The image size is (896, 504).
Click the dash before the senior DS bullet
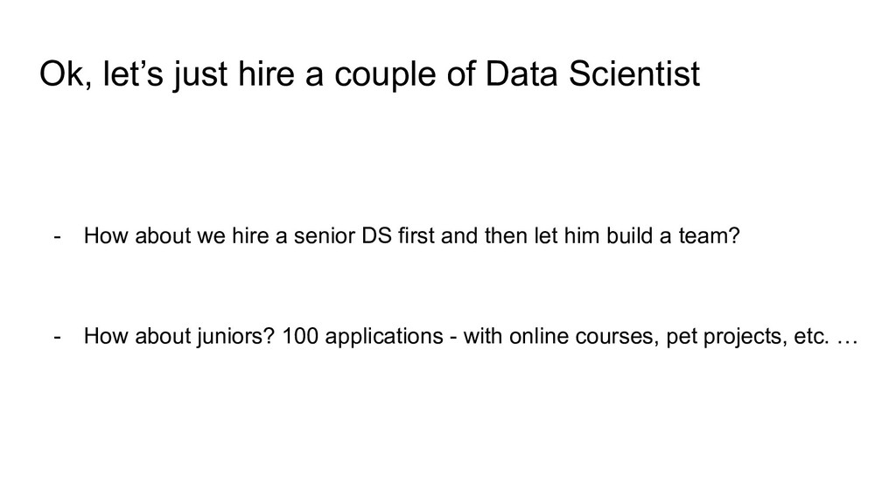pos(57,236)
